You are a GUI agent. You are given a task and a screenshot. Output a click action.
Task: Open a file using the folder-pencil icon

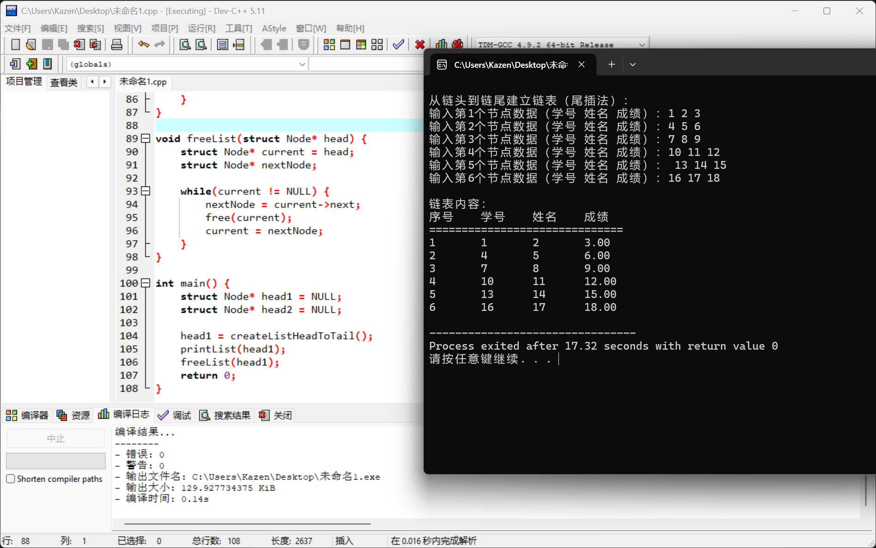[30, 44]
